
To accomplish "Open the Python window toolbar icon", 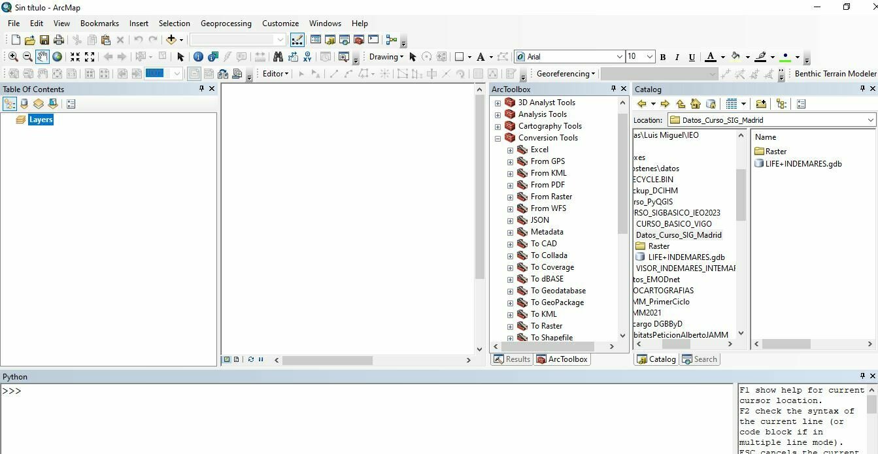I will 373,40.
